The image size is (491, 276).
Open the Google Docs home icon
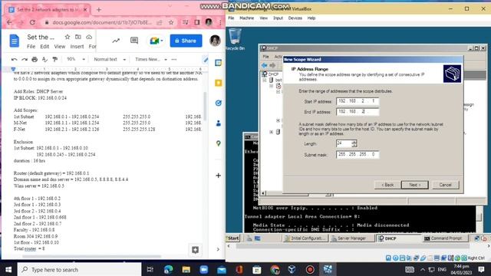click(x=14, y=41)
